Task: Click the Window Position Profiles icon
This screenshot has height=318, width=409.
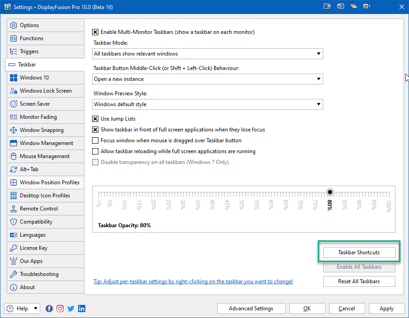Action: (13, 182)
